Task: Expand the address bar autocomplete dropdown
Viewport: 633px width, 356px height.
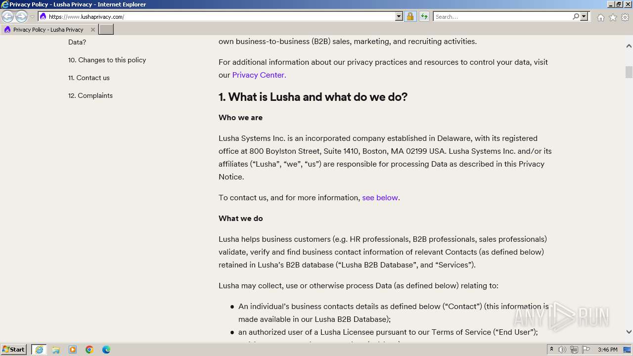Action: pos(399,17)
